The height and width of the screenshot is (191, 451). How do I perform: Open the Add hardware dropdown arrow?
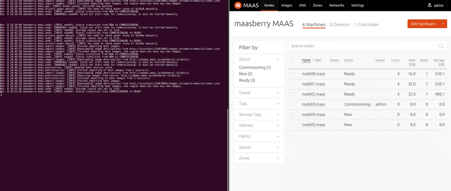pyautogui.click(x=443, y=24)
